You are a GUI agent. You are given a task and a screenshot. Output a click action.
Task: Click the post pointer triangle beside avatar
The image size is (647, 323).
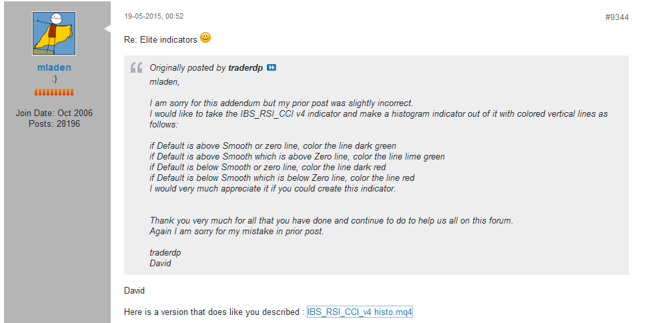click(107, 29)
